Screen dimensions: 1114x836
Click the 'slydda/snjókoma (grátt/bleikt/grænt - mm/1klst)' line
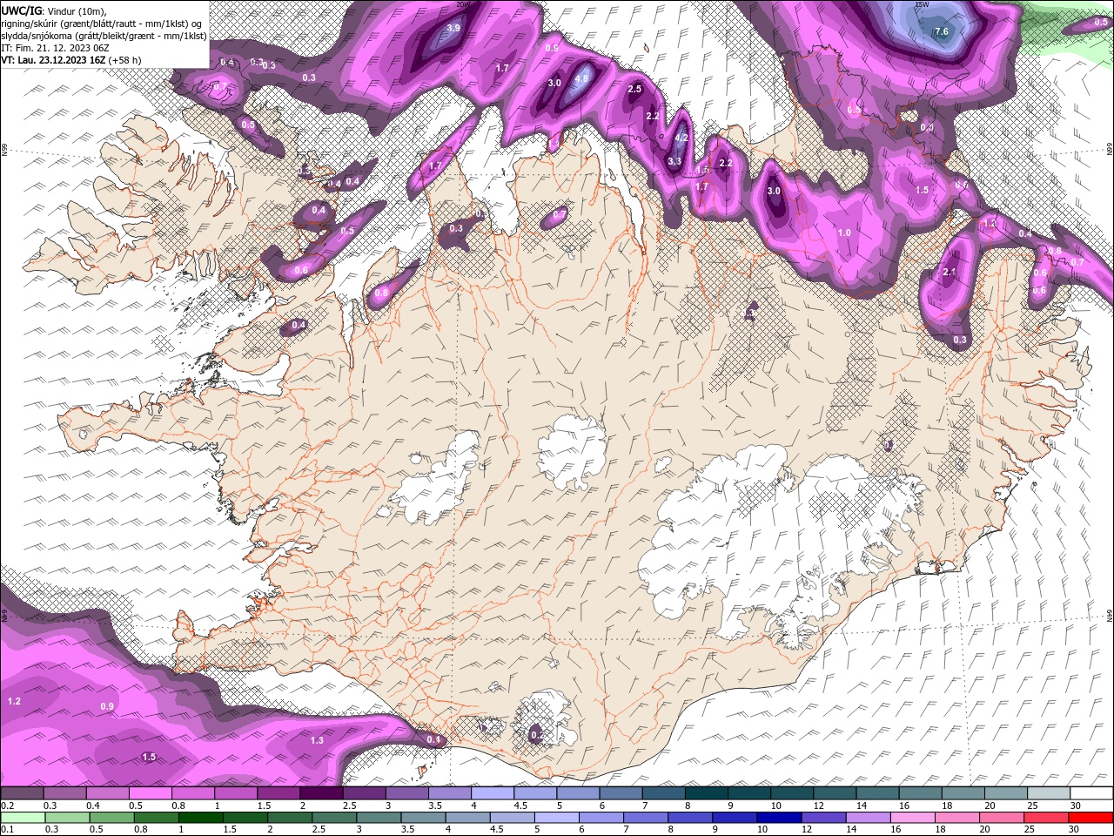click(x=104, y=36)
